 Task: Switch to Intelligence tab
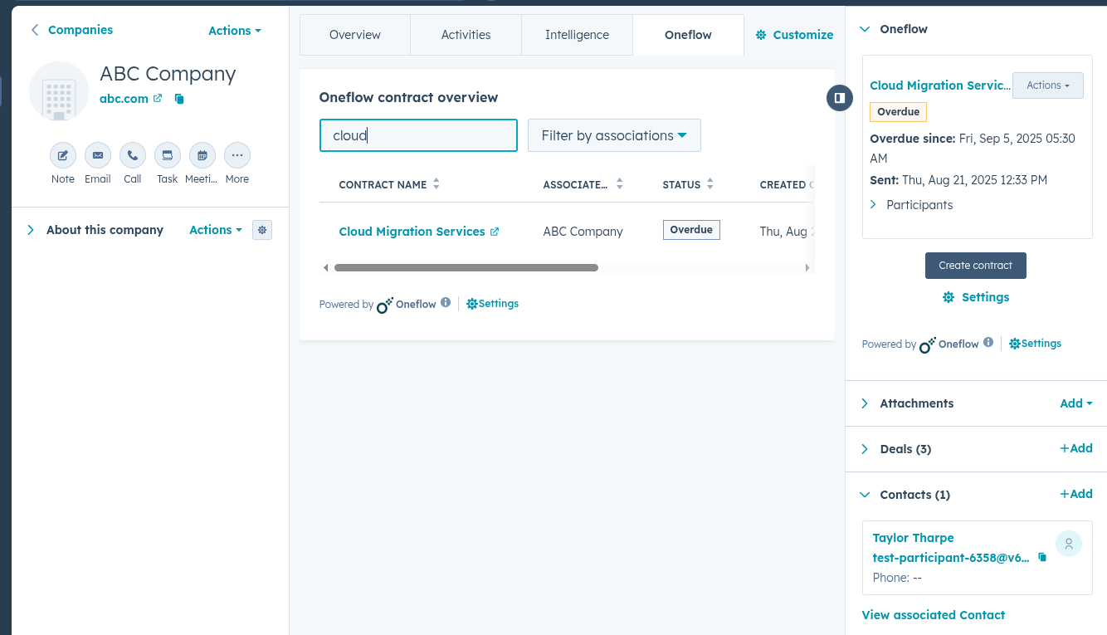(578, 35)
